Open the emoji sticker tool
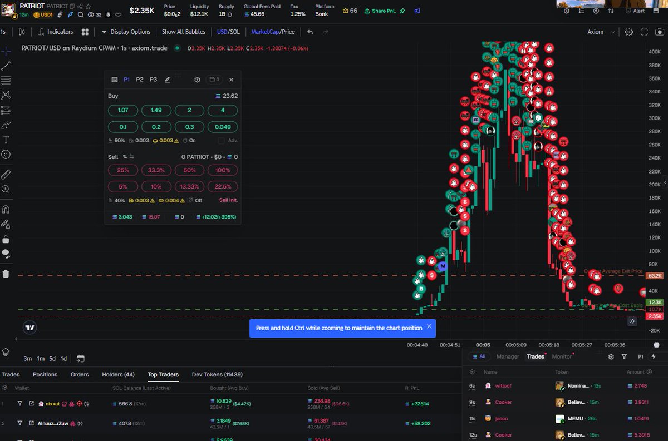668x441 pixels. pyautogui.click(x=6, y=155)
